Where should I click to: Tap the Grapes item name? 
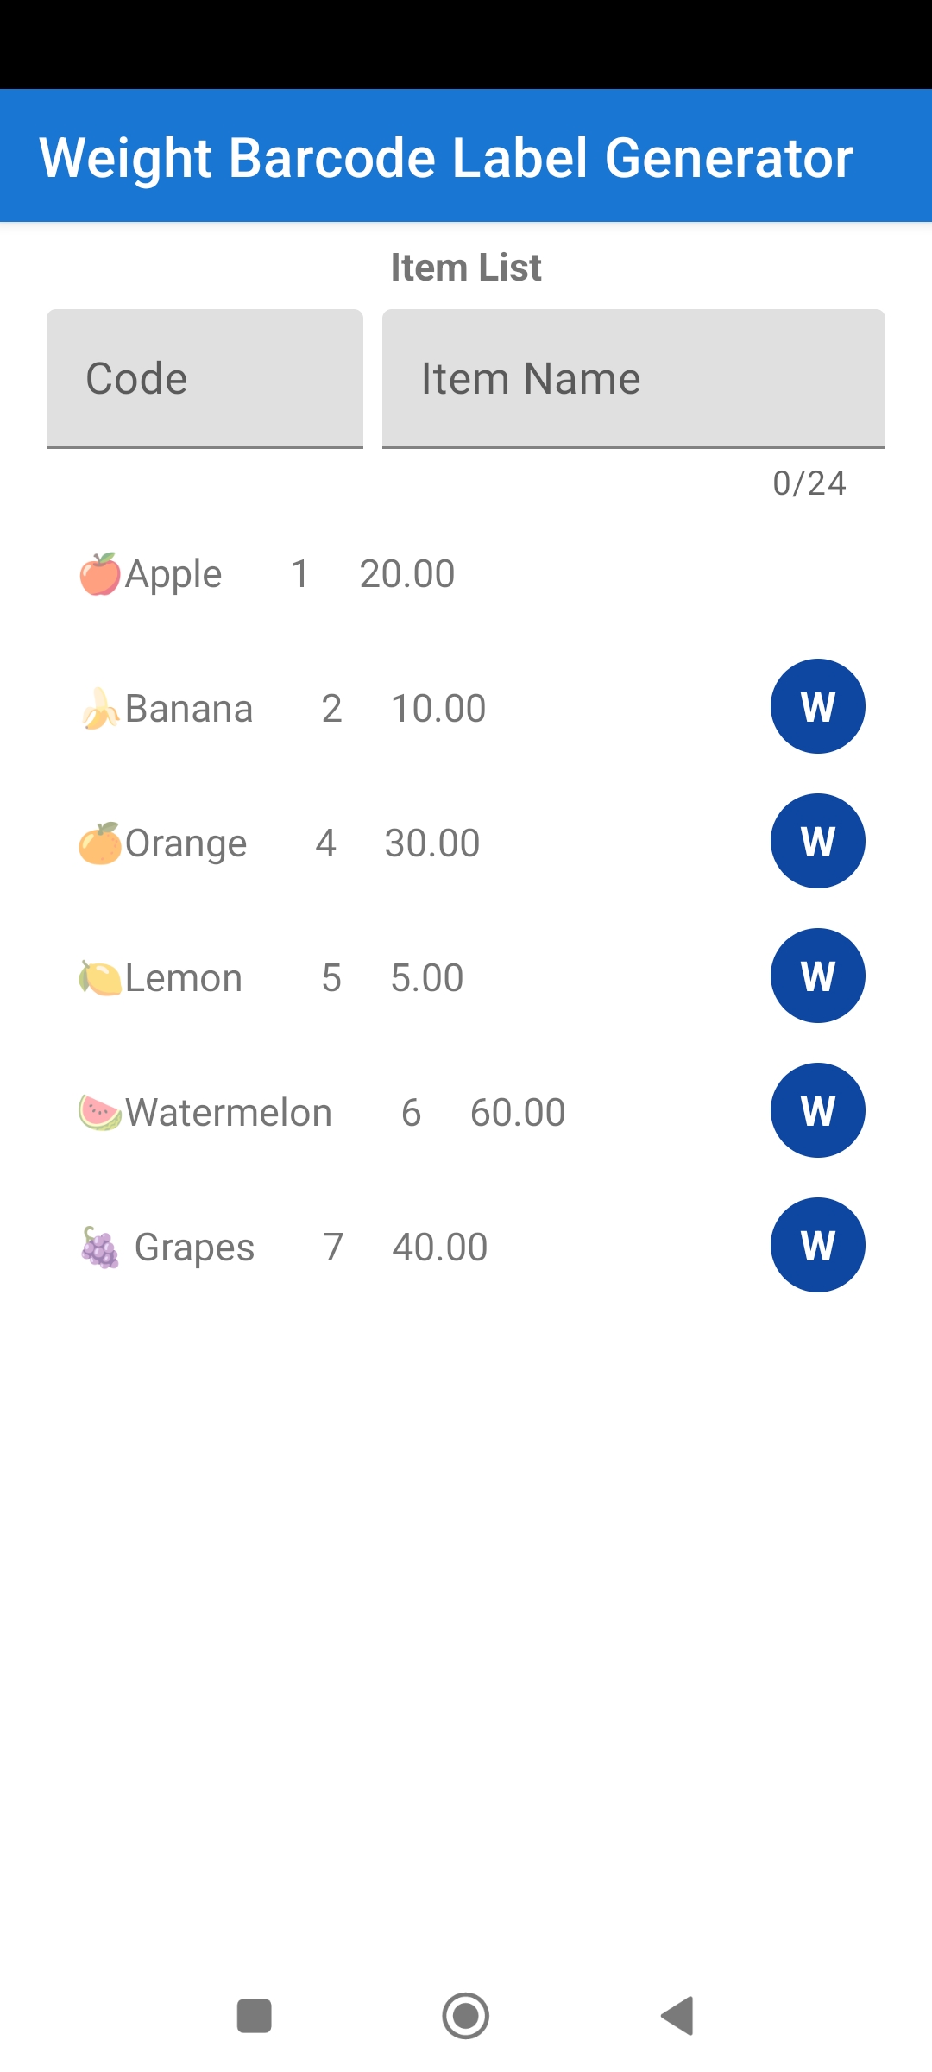point(195,1248)
